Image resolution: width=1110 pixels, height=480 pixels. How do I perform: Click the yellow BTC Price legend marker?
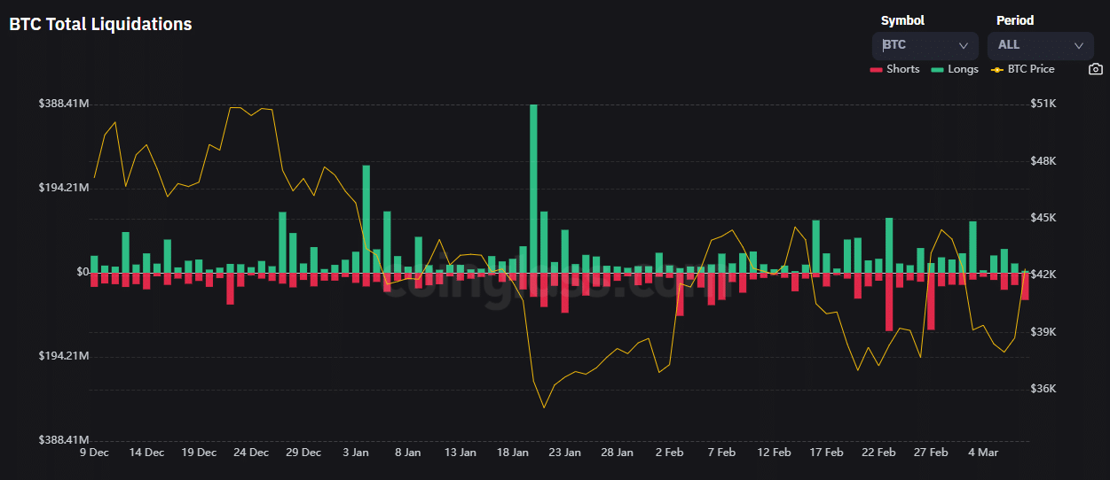[996, 69]
